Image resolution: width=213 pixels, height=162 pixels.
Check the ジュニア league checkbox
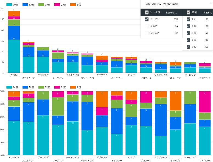click(x=147, y=33)
